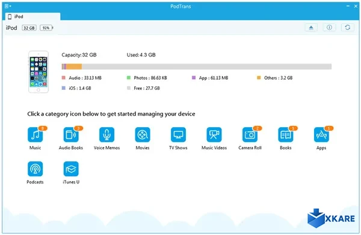Click the Others orange legend swatch
361x235 pixels.
point(259,77)
